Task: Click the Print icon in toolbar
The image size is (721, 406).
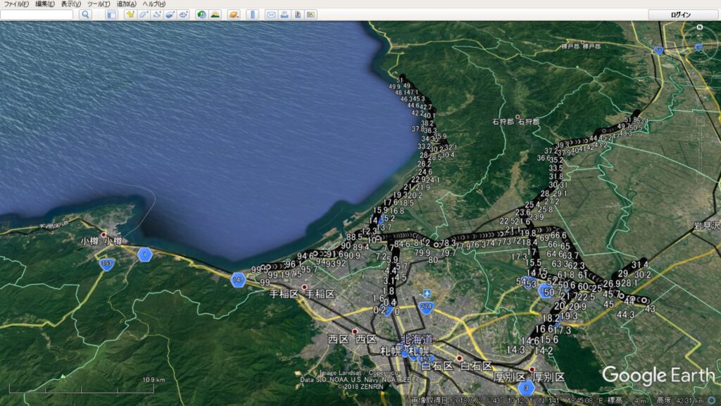Action: pyautogui.click(x=284, y=15)
